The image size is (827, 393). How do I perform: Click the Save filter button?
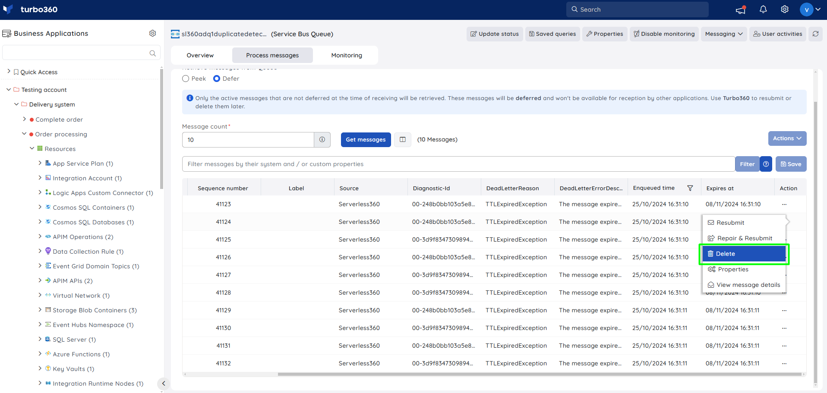coord(791,164)
